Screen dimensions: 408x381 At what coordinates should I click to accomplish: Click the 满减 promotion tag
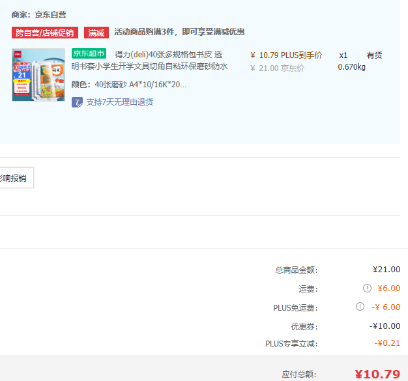[96, 33]
